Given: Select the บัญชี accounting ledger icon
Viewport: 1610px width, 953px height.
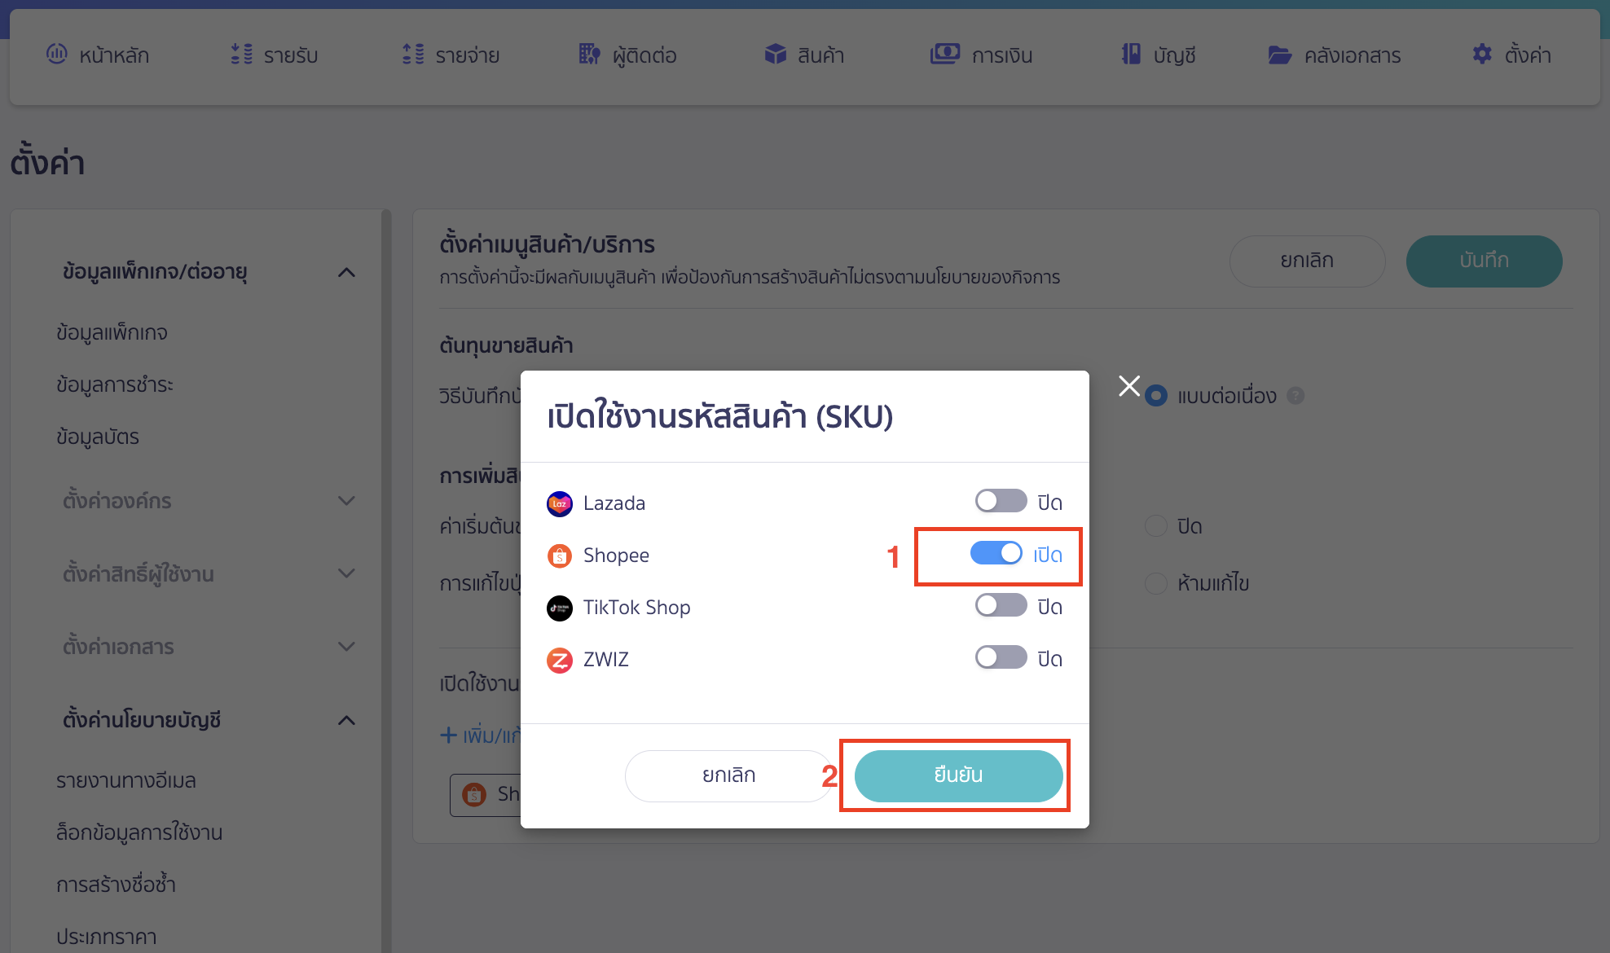Looking at the screenshot, I should [1129, 55].
